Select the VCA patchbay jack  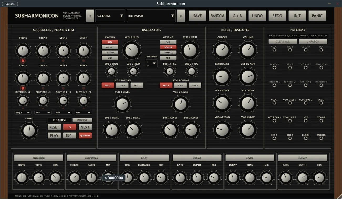(x=321, y=50)
